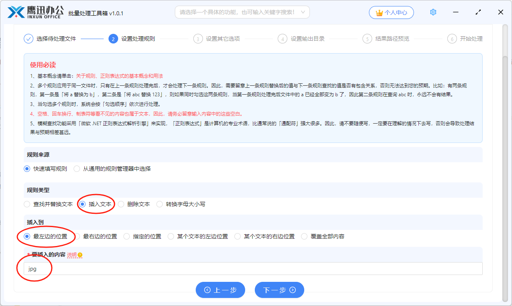Click the step 2 number circle

pyautogui.click(x=113, y=39)
